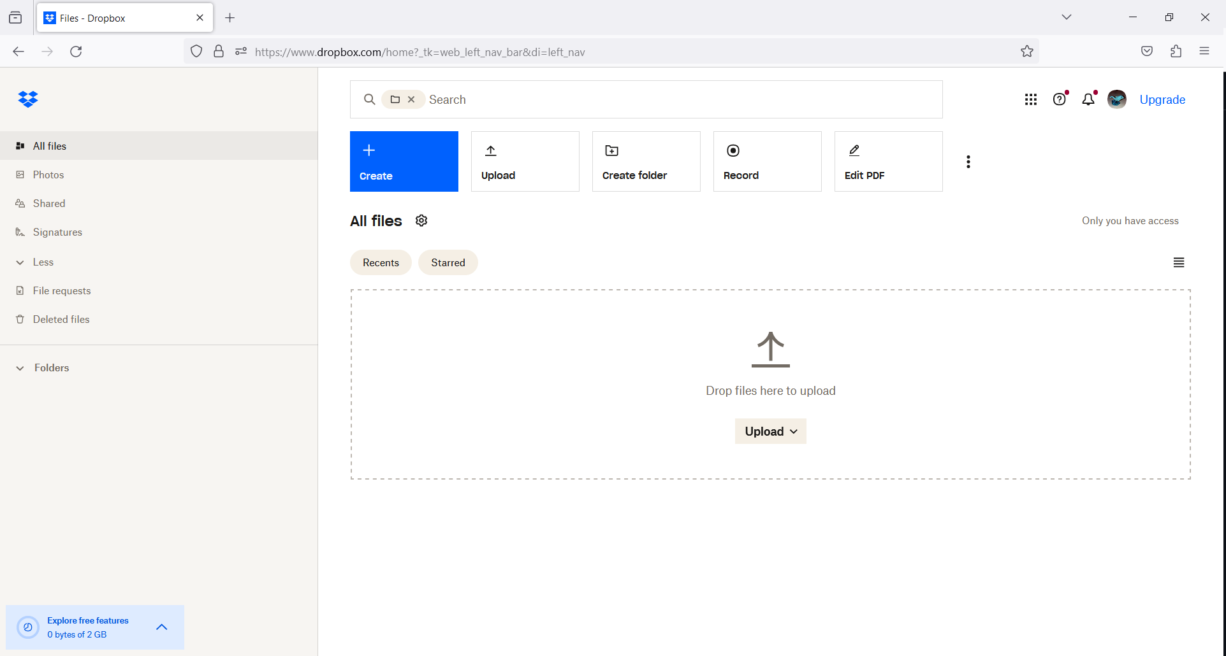This screenshot has width=1226, height=656.
Task: Switch to the All files sidebar tab
Action: click(49, 146)
